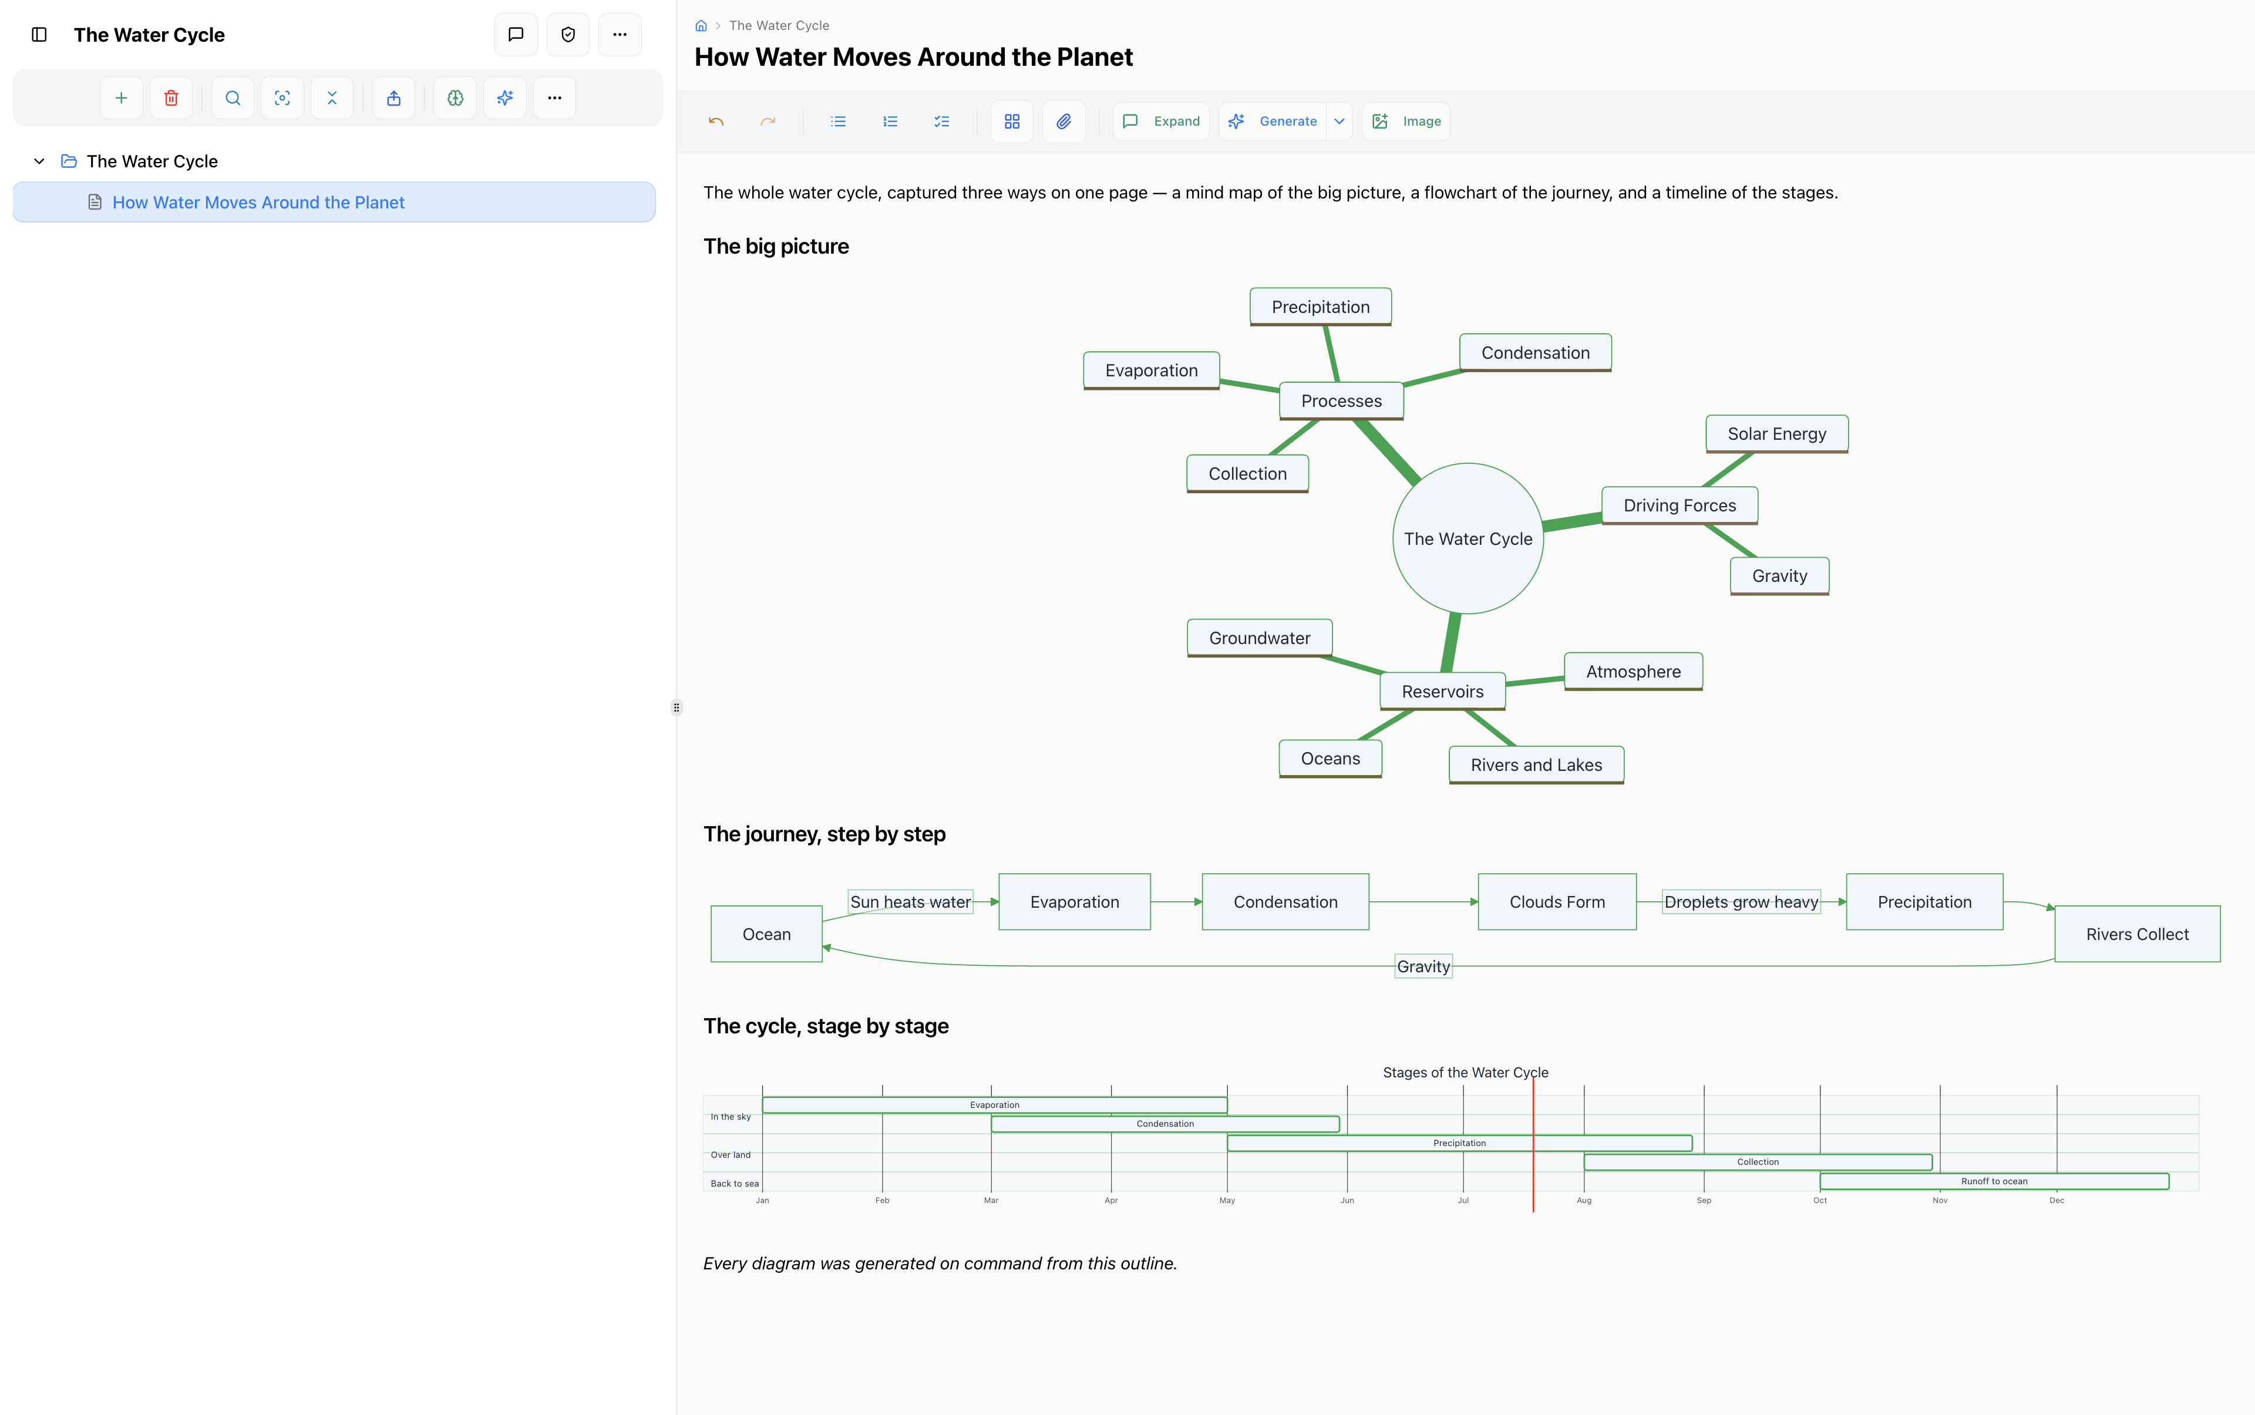Open the more options menu beside shield

click(620, 35)
